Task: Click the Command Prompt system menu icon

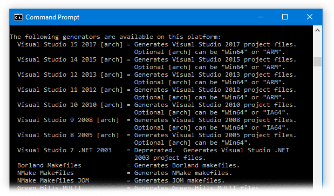Action: coord(18,17)
